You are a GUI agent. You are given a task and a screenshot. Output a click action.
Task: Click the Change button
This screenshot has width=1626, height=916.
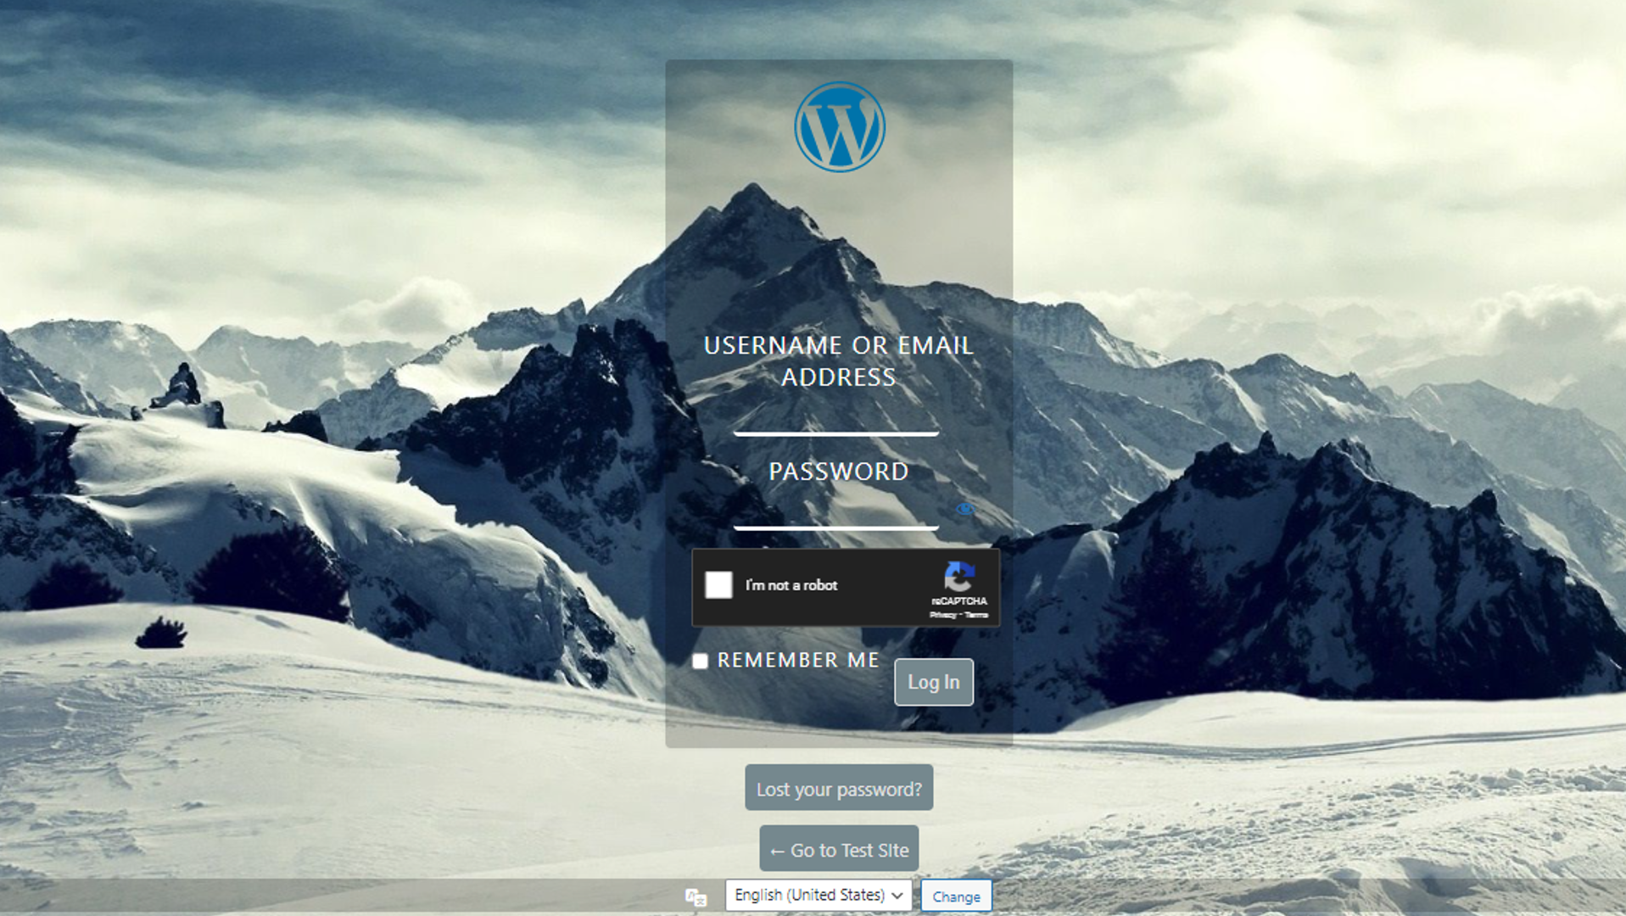click(956, 896)
